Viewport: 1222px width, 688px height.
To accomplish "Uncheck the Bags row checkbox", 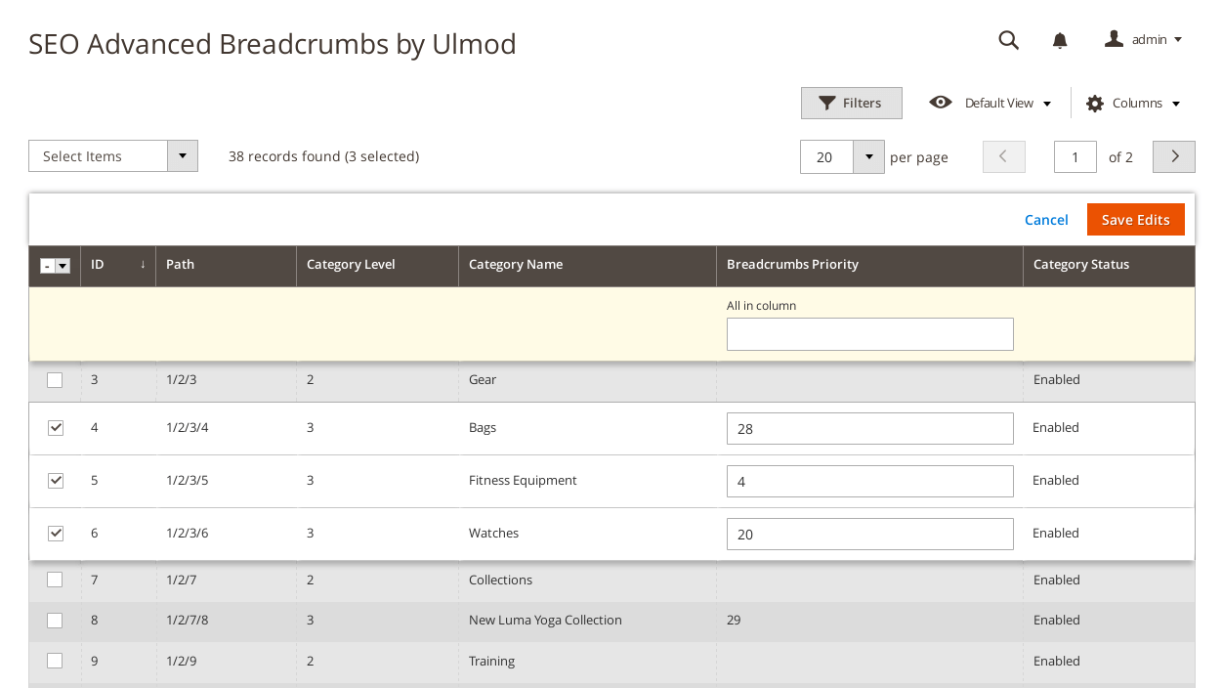I will [x=56, y=427].
